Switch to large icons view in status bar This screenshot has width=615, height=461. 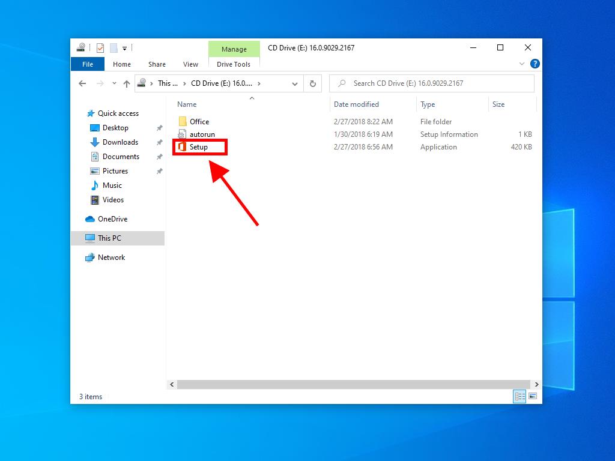click(x=532, y=396)
